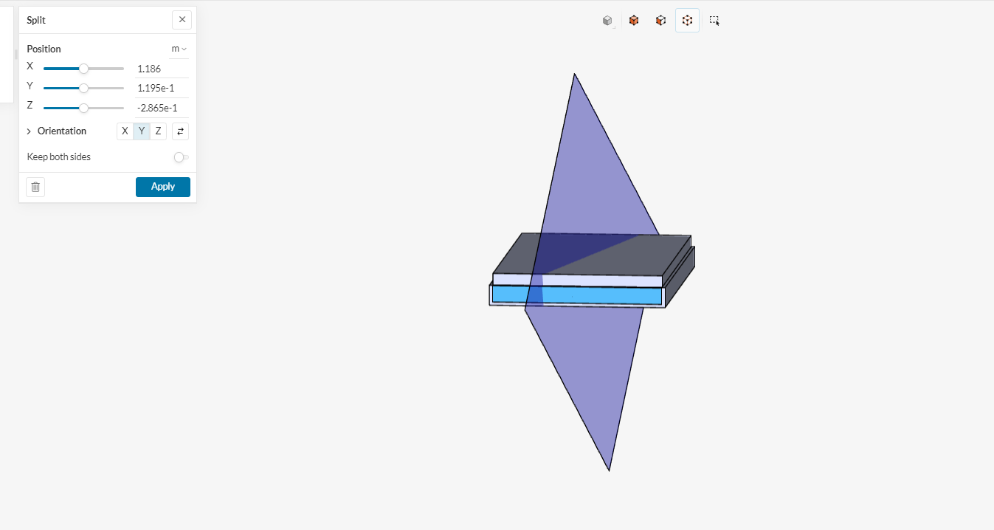The height and width of the screenshot is (530, 994).
Task: Click the swap direction arrows icon
Action: tap(180, 131)
